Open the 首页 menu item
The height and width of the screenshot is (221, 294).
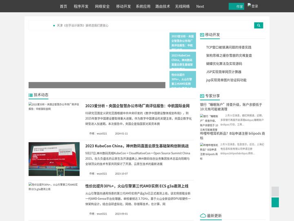[63, 7]
